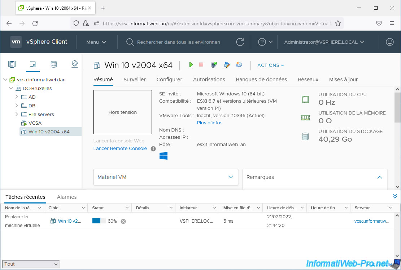
Task: Open the feedback smiley icon
Action: coord(389,42)
